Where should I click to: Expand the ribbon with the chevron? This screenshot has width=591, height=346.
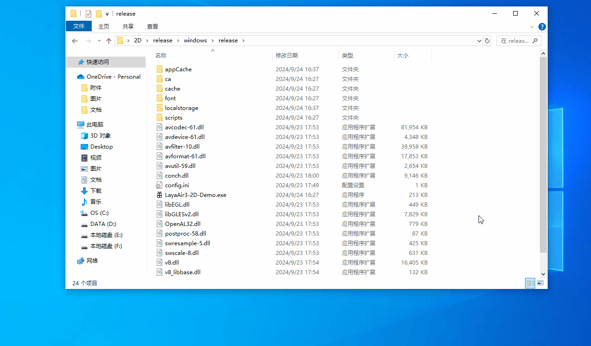532,27
